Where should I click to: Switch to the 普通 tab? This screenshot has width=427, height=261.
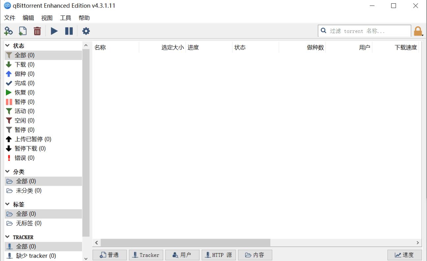coord(110,255)
